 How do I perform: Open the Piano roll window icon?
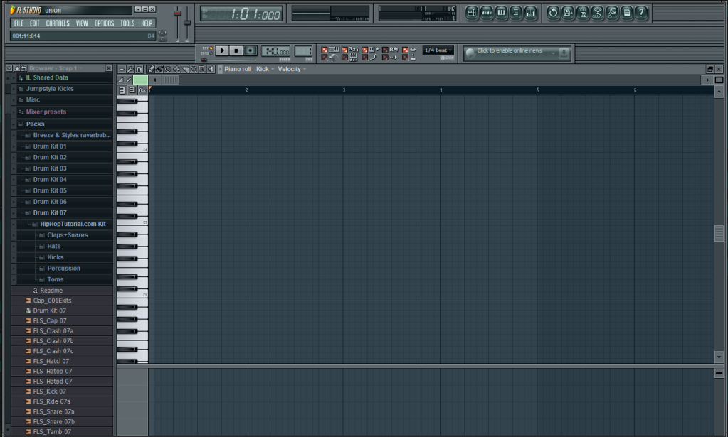[x=502, y=13]
